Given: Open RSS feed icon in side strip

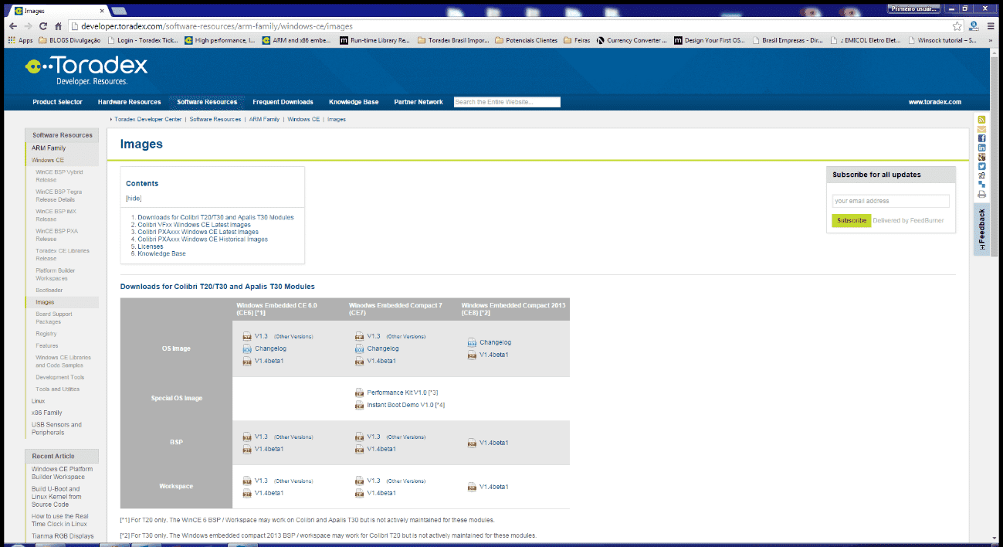Looking at the screenshot, I should (981, 120).
